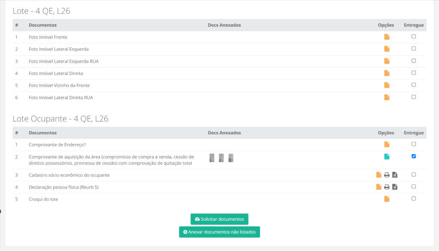Mark Croqui do lote as Entregue
Viewport: 439px width, 251px height.
pyautogui.click(x=414, y=198)
